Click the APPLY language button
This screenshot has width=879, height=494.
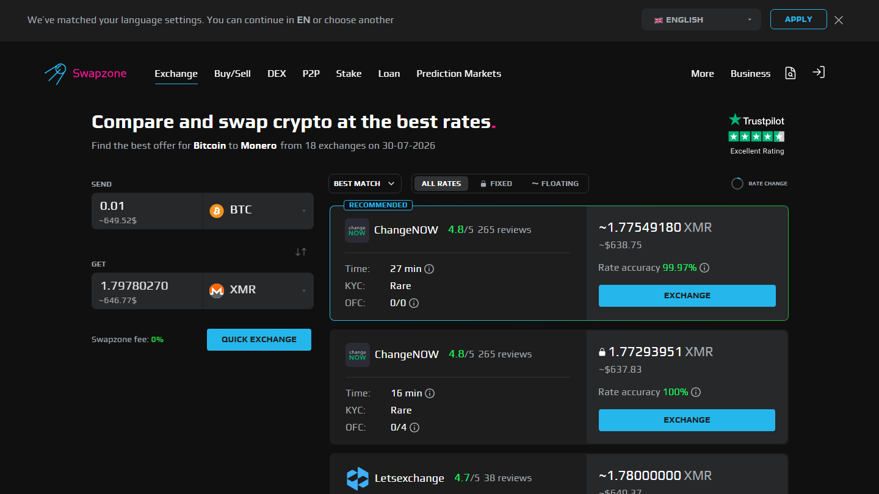point(798,20)
